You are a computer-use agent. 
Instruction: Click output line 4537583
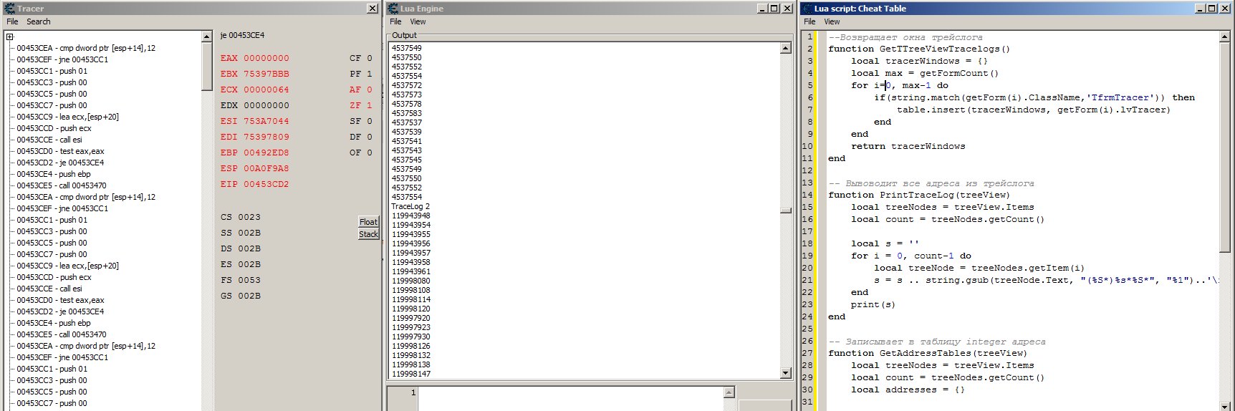[x=407, y=113]
